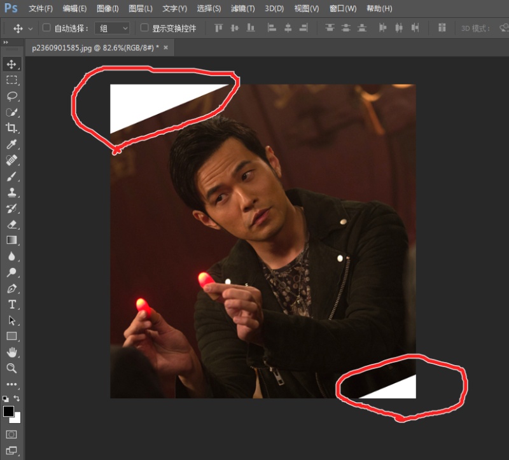Image resolution: width=509 pixels, height=460 pixels.
Task: Open the 文字(Y) menu
Action: point(174,8)
